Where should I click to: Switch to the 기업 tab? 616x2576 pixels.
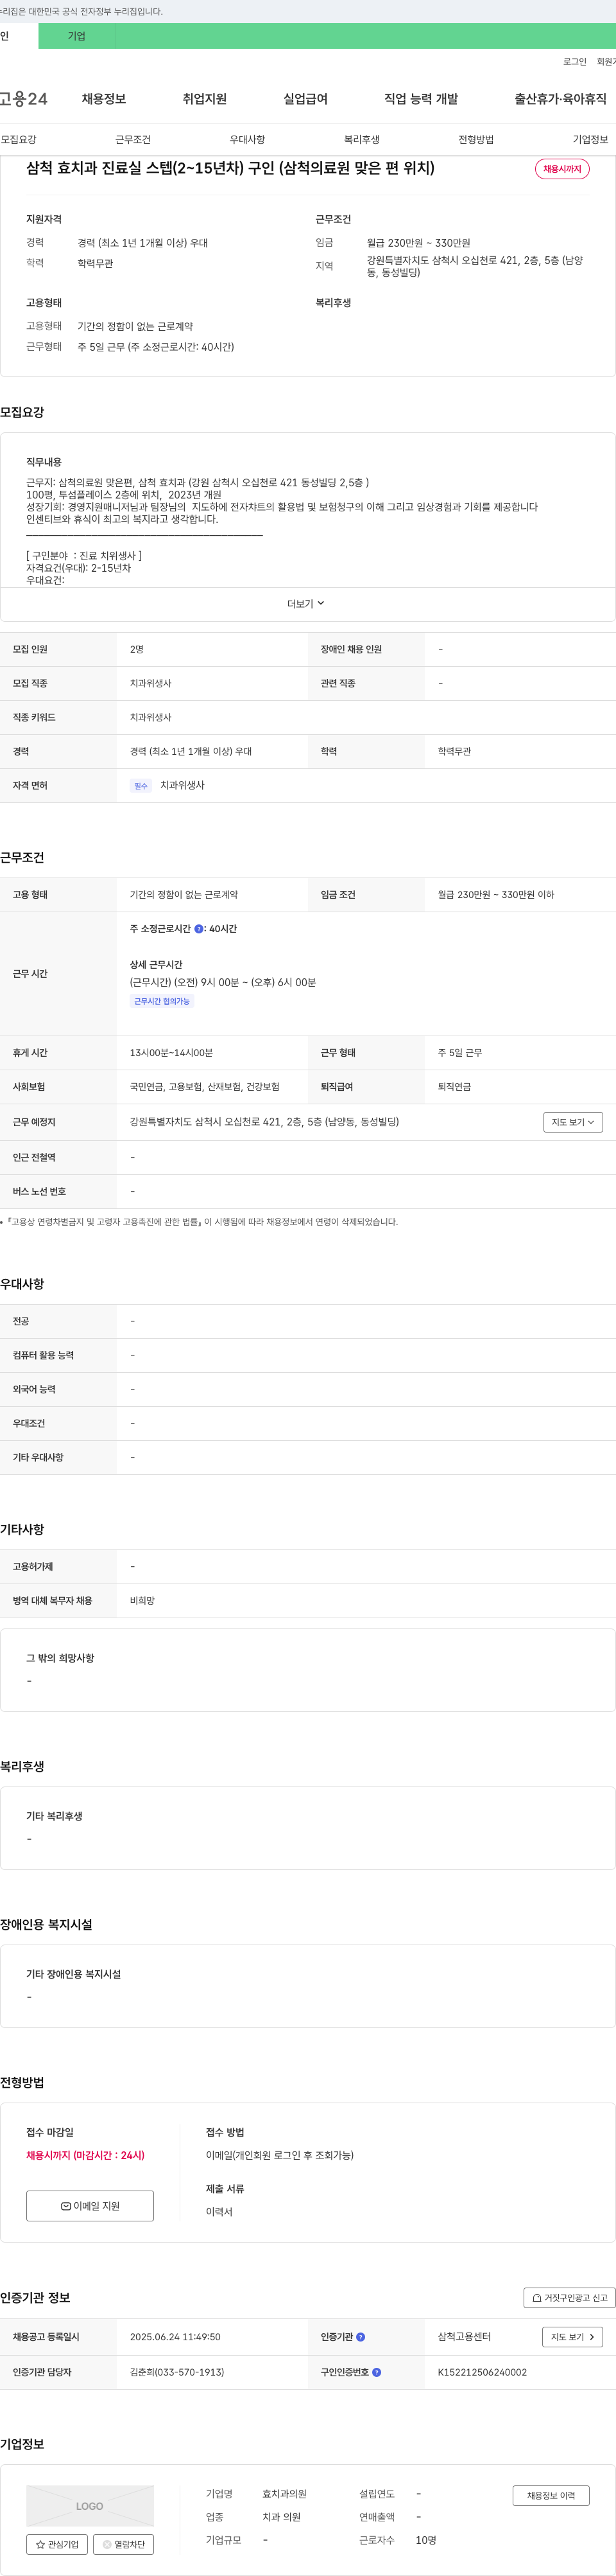tap(77, 36)
